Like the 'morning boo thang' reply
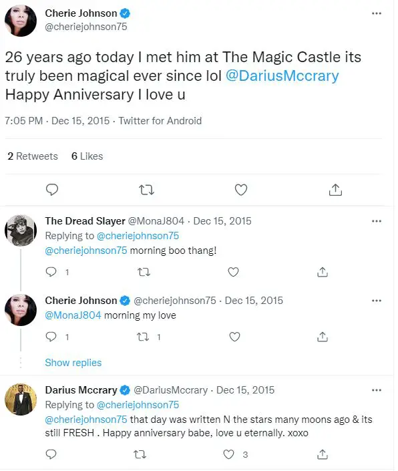 coord(233,272)
